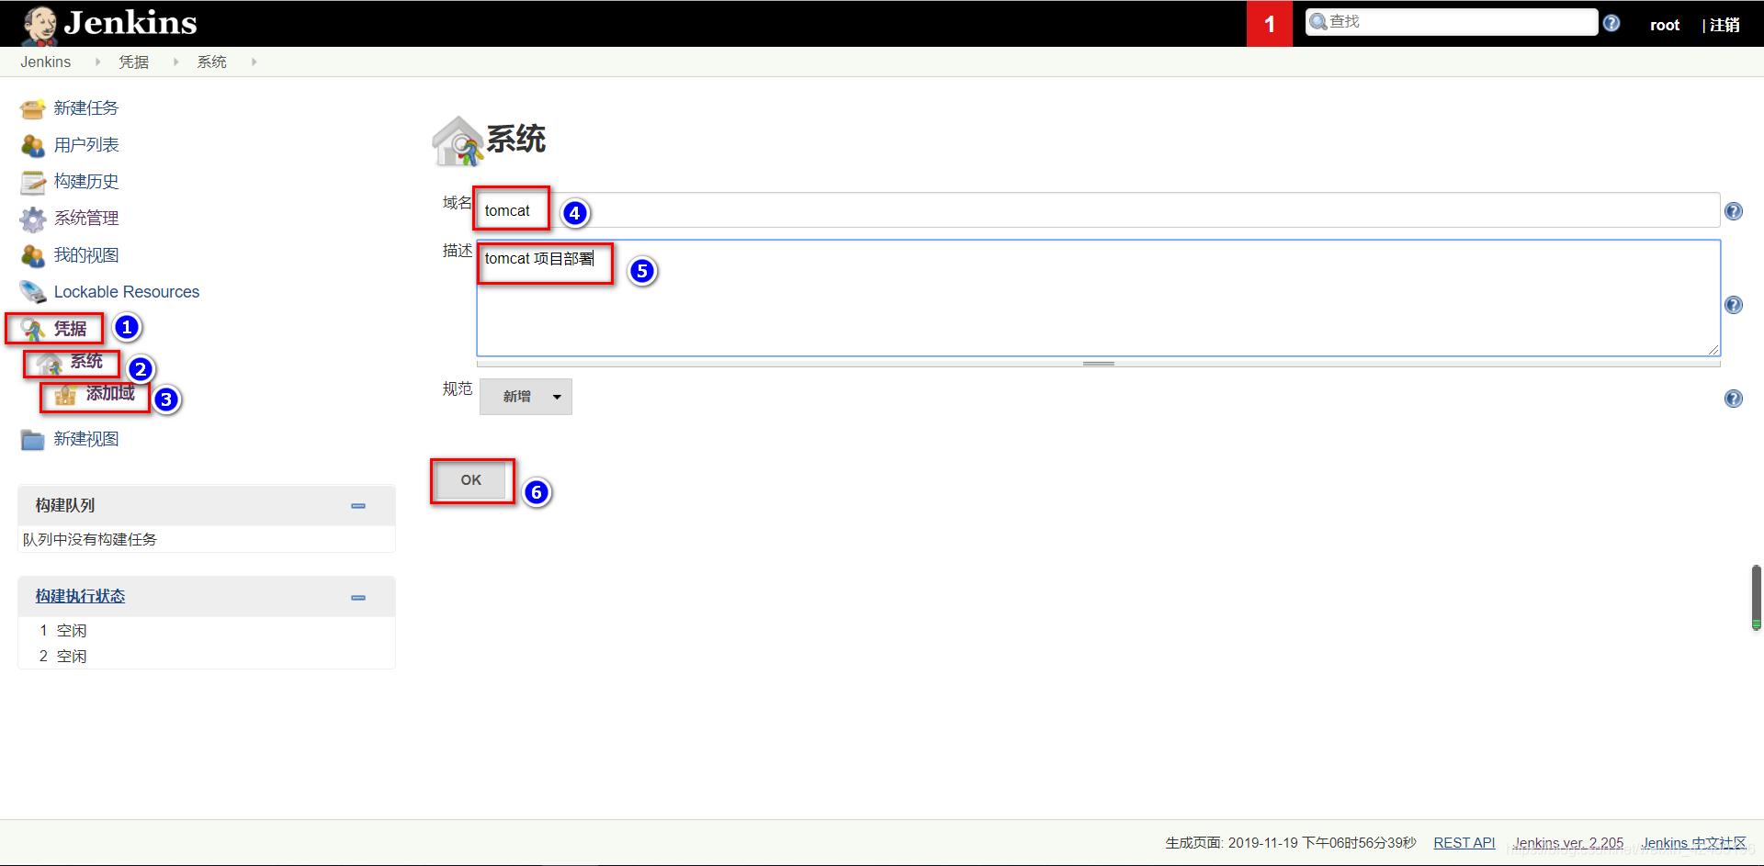Open 构建历史 in the sidebar
Image resolution: width=1764 pixels, height=866 pixels.
[x=86, y=182]
